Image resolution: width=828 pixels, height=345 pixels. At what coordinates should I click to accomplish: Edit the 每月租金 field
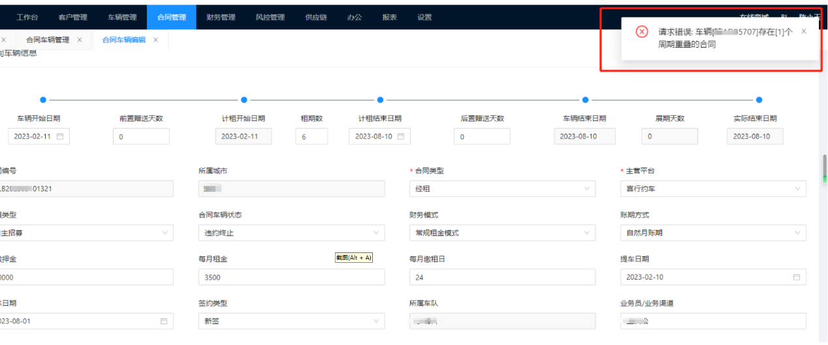(x=291, y=277)
